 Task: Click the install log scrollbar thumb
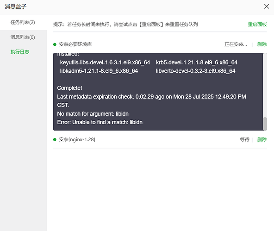tap(265, 124)
